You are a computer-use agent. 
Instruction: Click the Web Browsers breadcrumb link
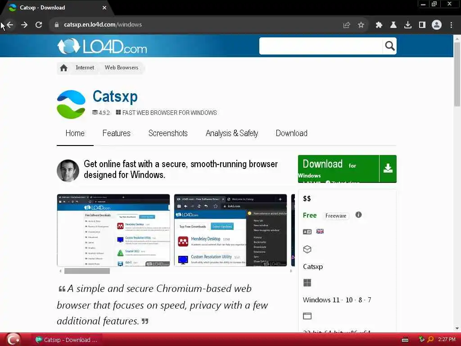tap(122, 68)
